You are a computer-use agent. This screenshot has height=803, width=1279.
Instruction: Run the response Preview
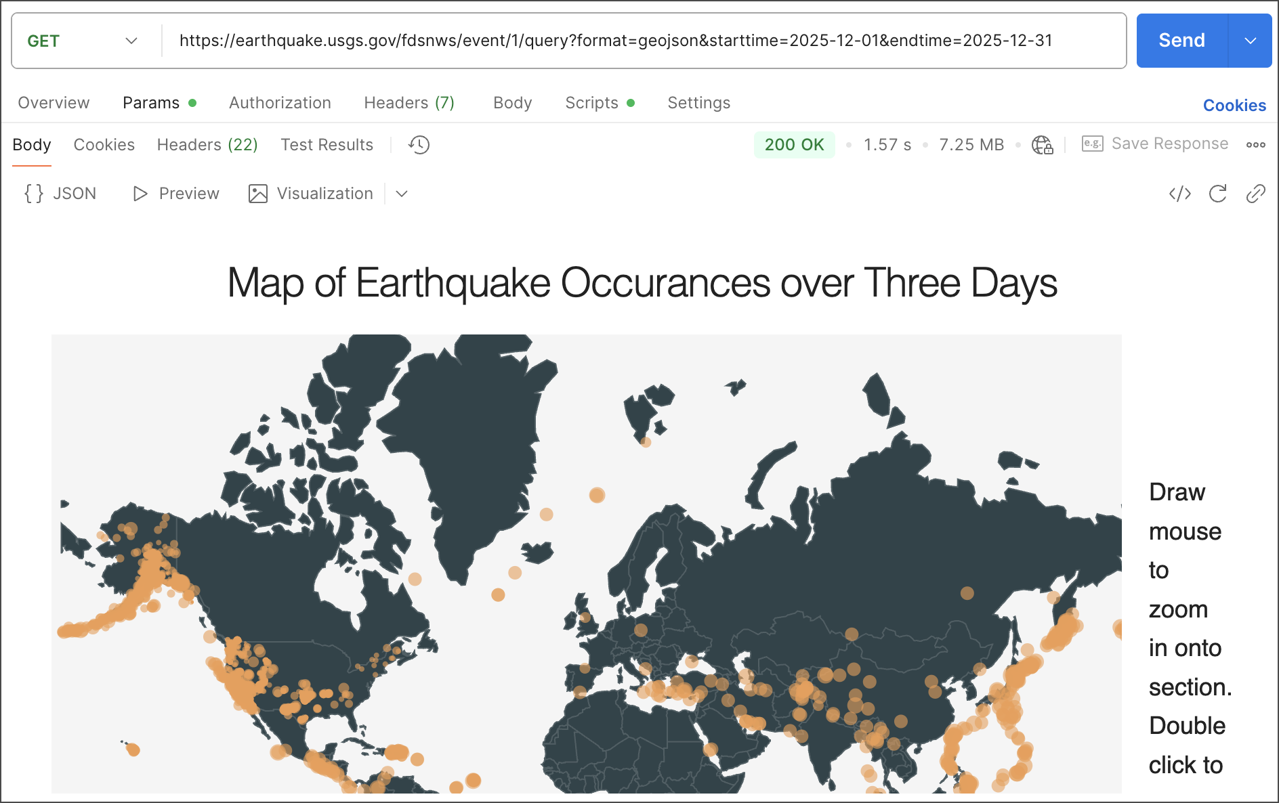175,194
